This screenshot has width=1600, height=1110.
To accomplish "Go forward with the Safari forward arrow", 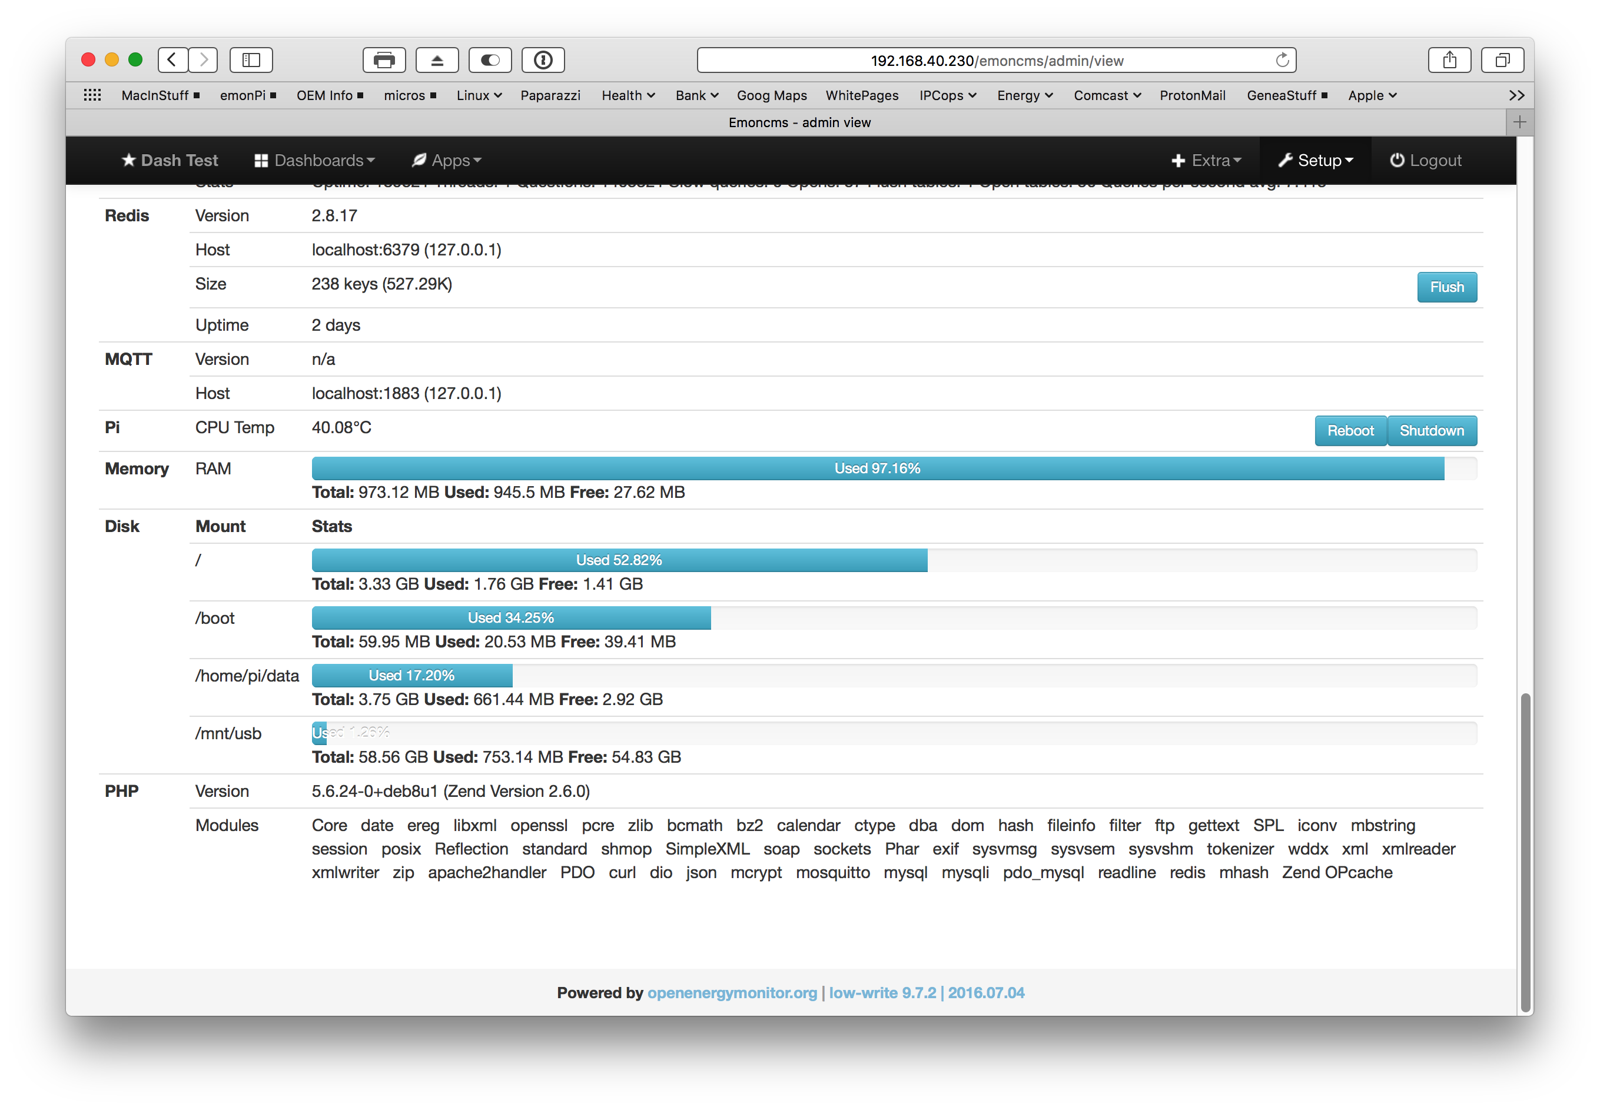I will coord(203,60).
